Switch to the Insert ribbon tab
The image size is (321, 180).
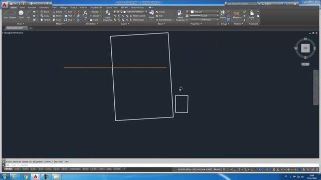[22, 7]
